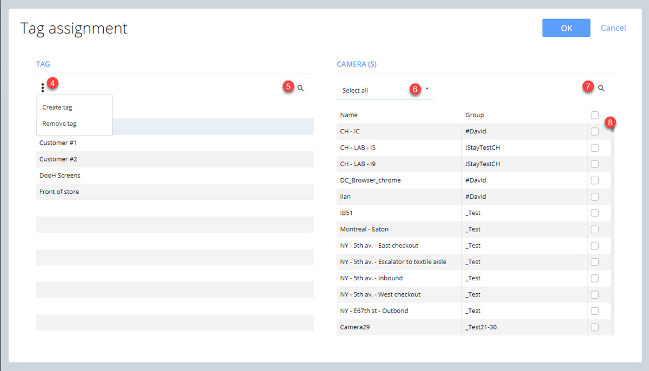This screenshot has width=649, height=371.
Task: Click the IB51 camera name
Action: point(346,213)
